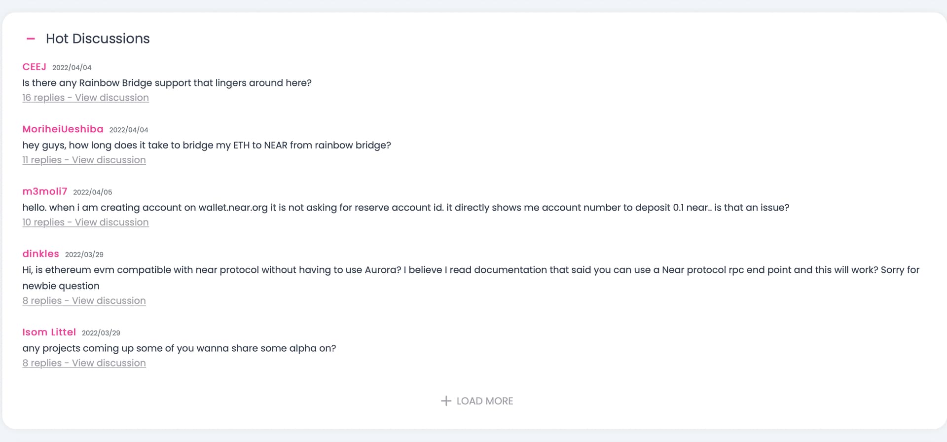Click the 2022/04/05 date on m3moli7's post
The height and width of the screenshot is (442, 947).
coord(92,192)
